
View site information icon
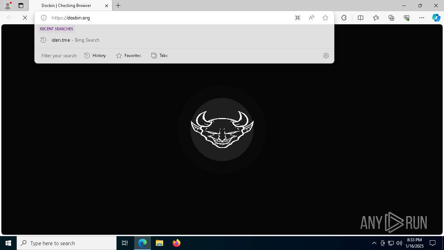tap(44, 18)
